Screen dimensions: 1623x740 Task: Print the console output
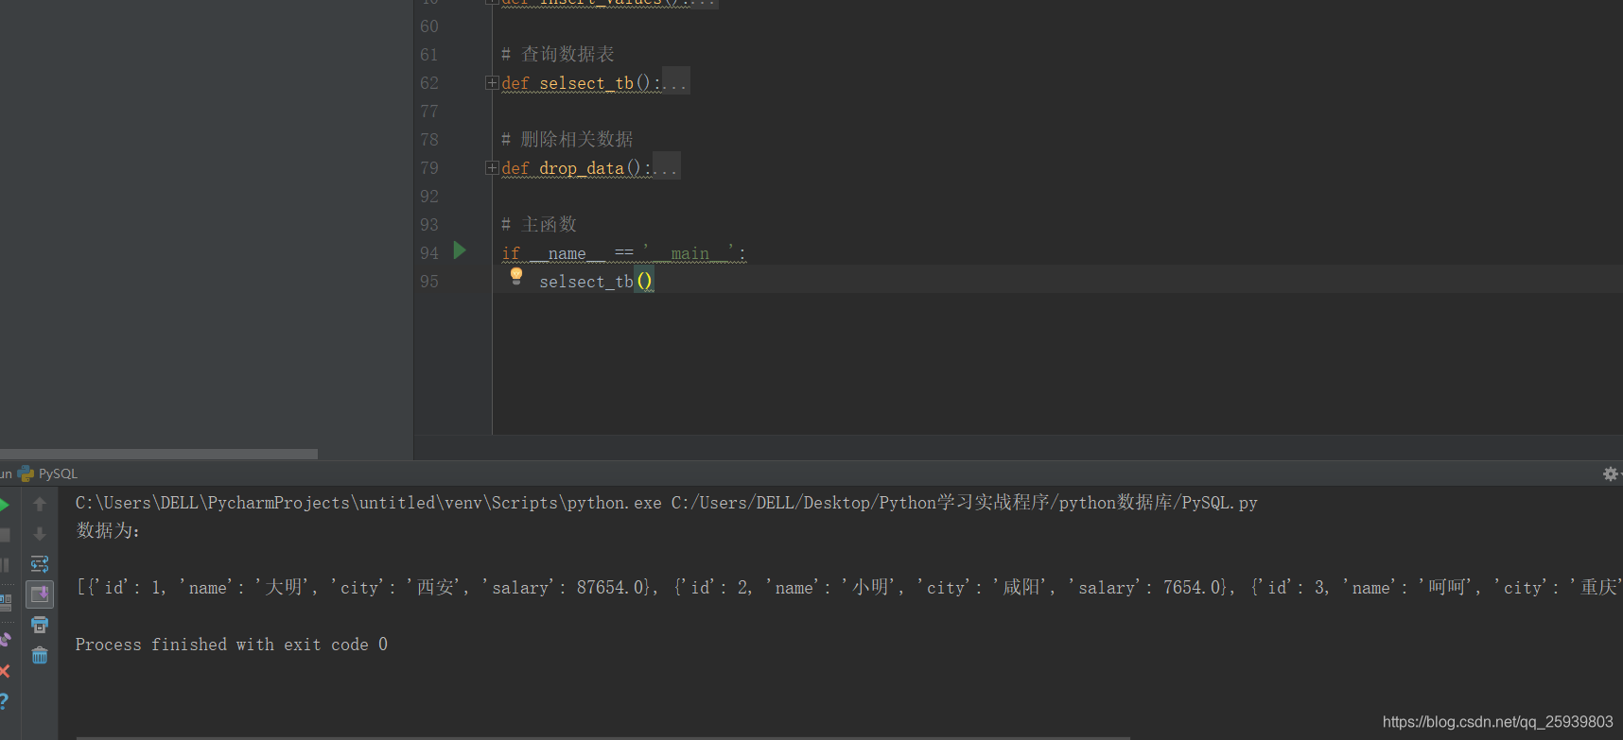coord(40,625)
